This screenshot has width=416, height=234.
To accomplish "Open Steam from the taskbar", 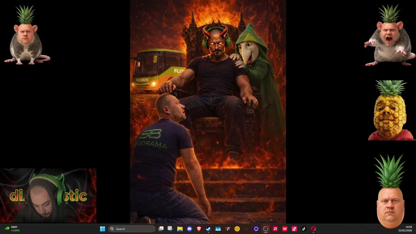I will click(x=208, y=229).
